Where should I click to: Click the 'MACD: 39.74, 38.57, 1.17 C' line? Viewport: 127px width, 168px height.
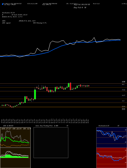point(12,17)
